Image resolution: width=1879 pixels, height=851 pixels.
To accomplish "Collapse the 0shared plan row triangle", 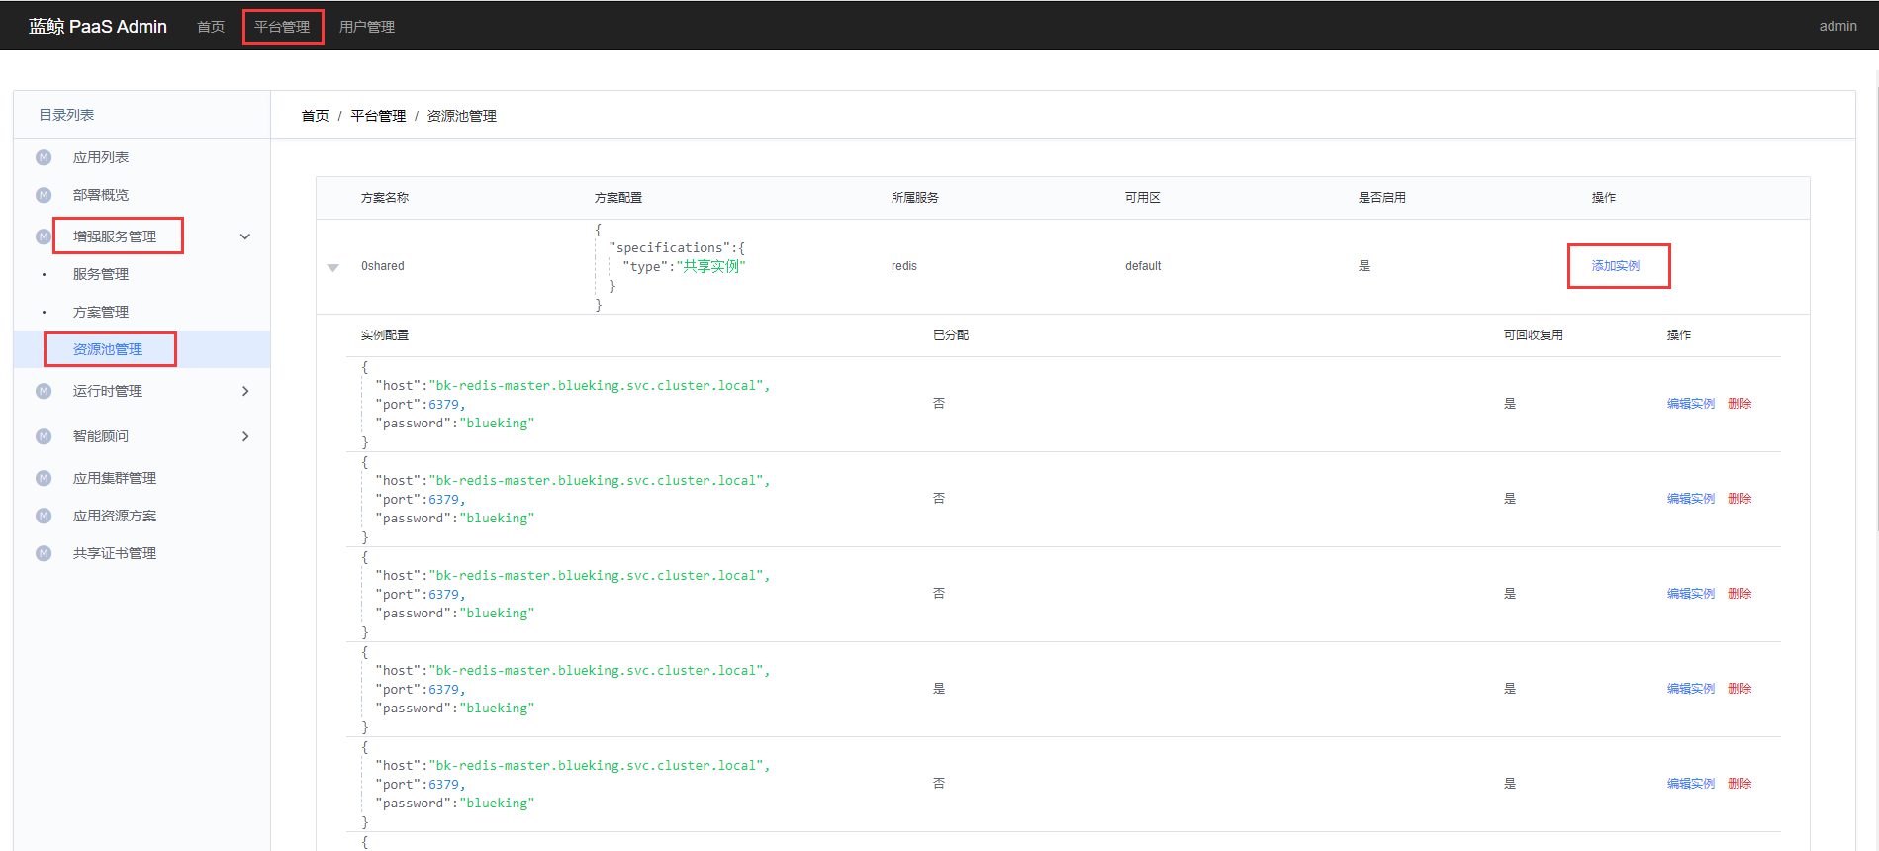I will coord(333,267).
